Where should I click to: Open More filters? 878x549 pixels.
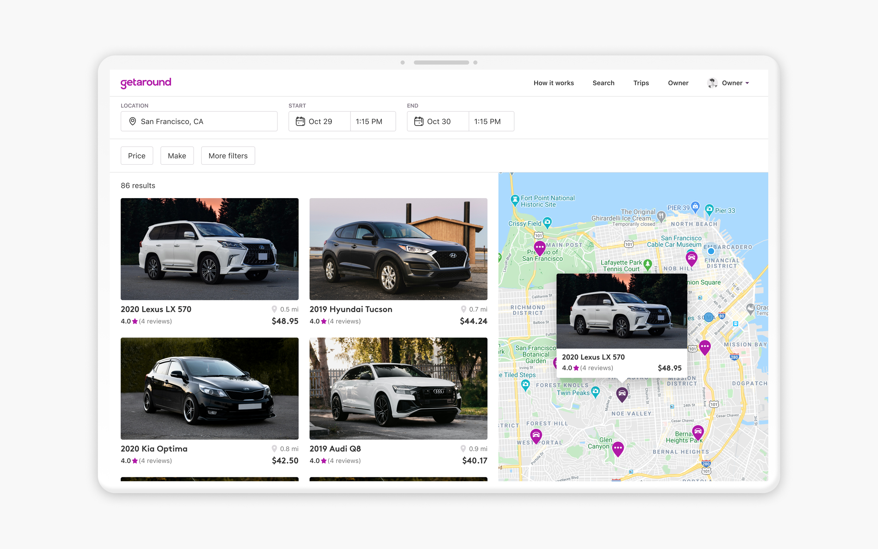click(x=228, y=156)
